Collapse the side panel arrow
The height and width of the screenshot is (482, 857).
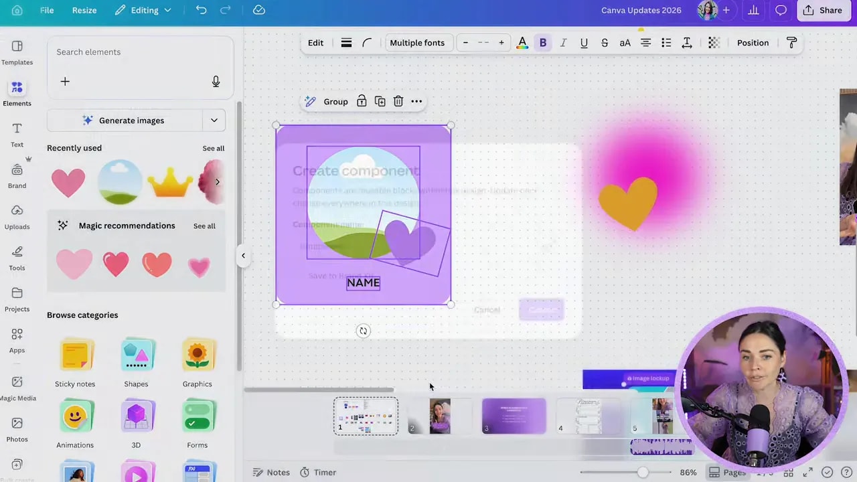tap(243, 256)
